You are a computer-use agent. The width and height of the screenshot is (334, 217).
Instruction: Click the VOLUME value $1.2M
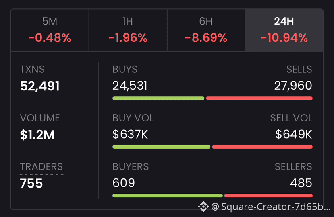(x=37, y=135)
